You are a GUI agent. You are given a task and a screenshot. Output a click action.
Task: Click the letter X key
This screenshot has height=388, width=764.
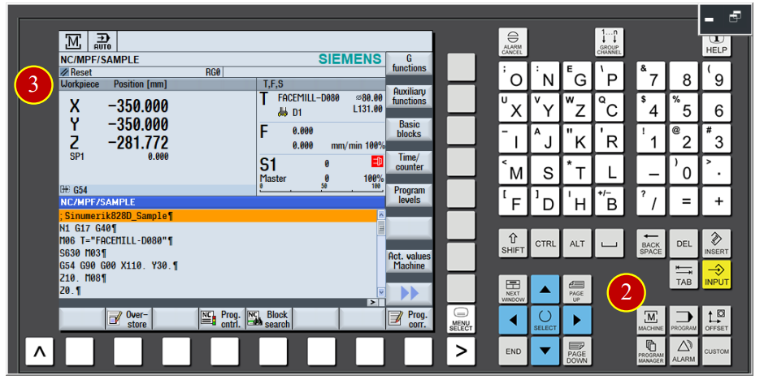[x=513, y=107]
